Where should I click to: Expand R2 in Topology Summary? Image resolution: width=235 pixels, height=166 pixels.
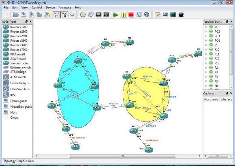pos(206,68)
